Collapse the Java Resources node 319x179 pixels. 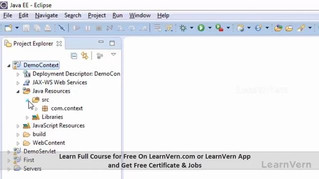pyautogui.click(x=18, y=91)
